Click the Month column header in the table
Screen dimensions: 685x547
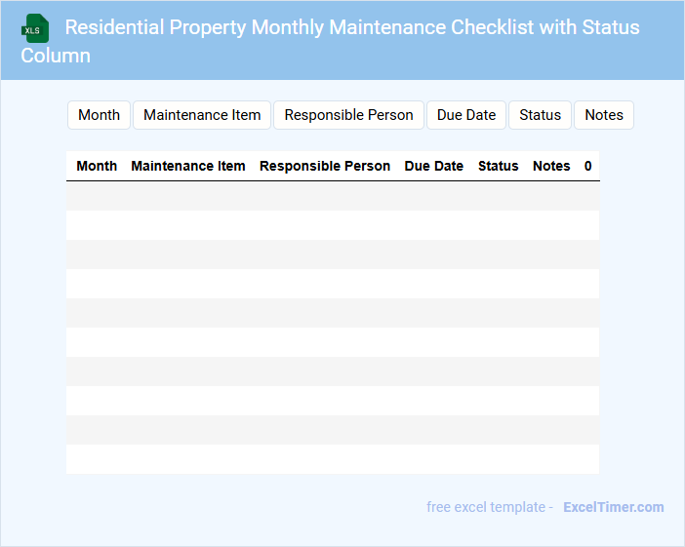[97, 166]
